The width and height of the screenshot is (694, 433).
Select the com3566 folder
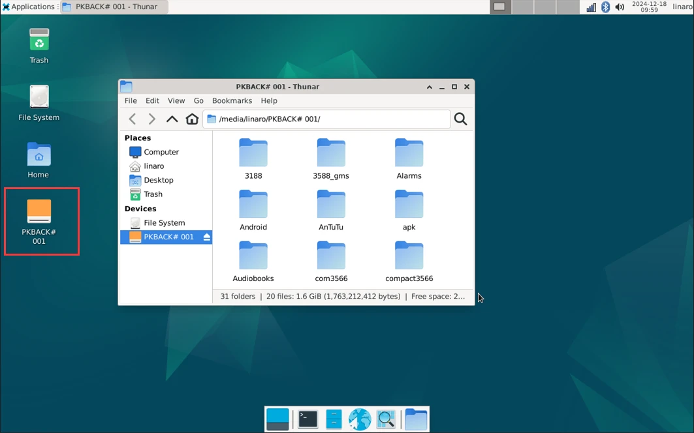(331, 261)
